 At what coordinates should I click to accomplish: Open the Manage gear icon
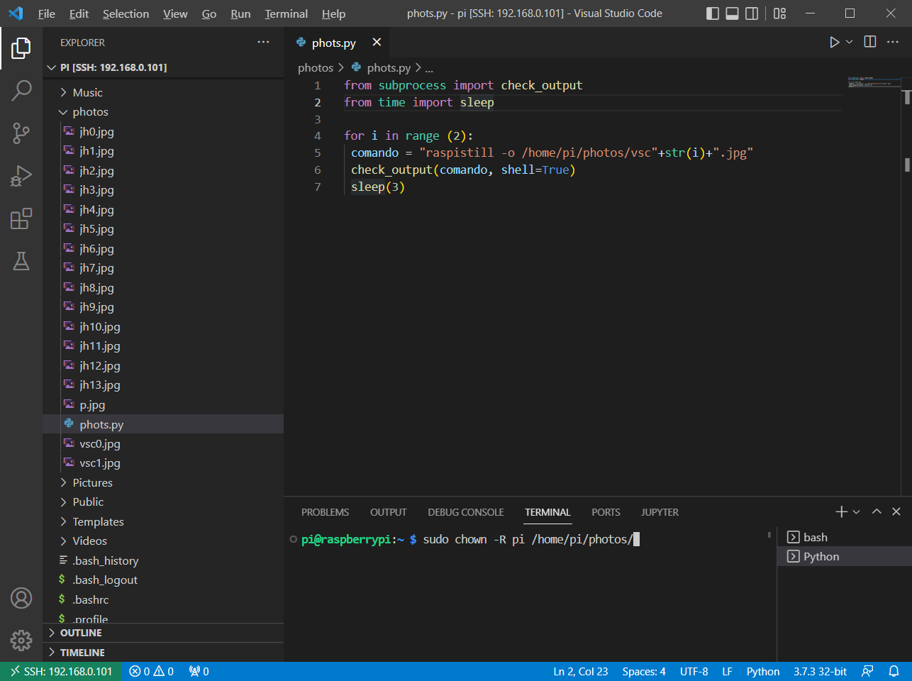click(x=21, y=641)
